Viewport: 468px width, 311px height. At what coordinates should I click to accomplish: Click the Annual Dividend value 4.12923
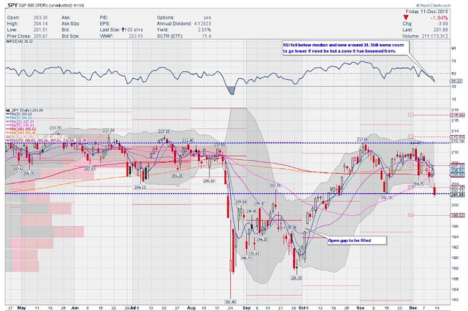click(203, 23)
